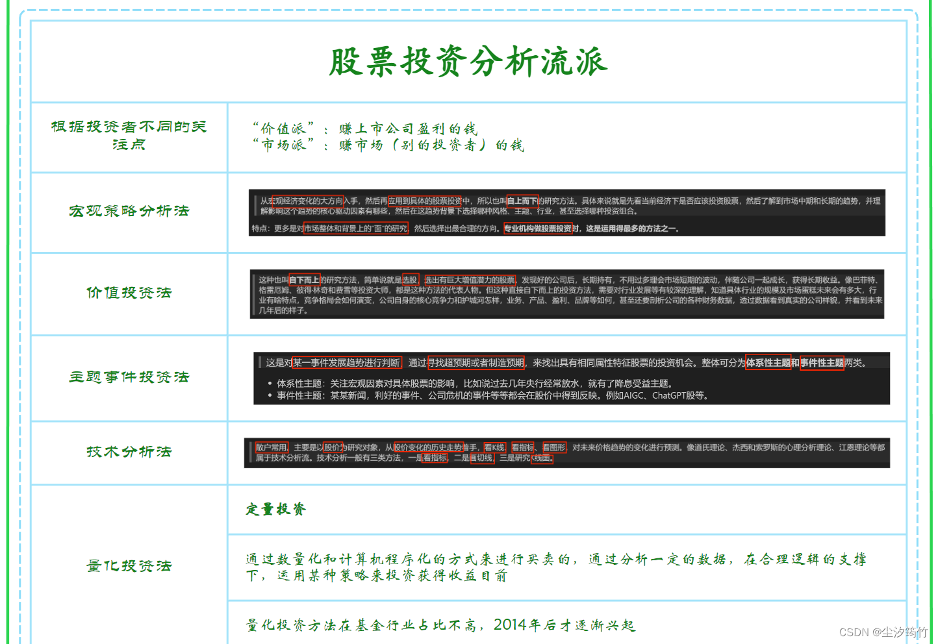Click the bold phrase 体系性主题 in the summary sentence
This screenshot has width=938, height=644.
pyautogui.click(x=768, y=363)
